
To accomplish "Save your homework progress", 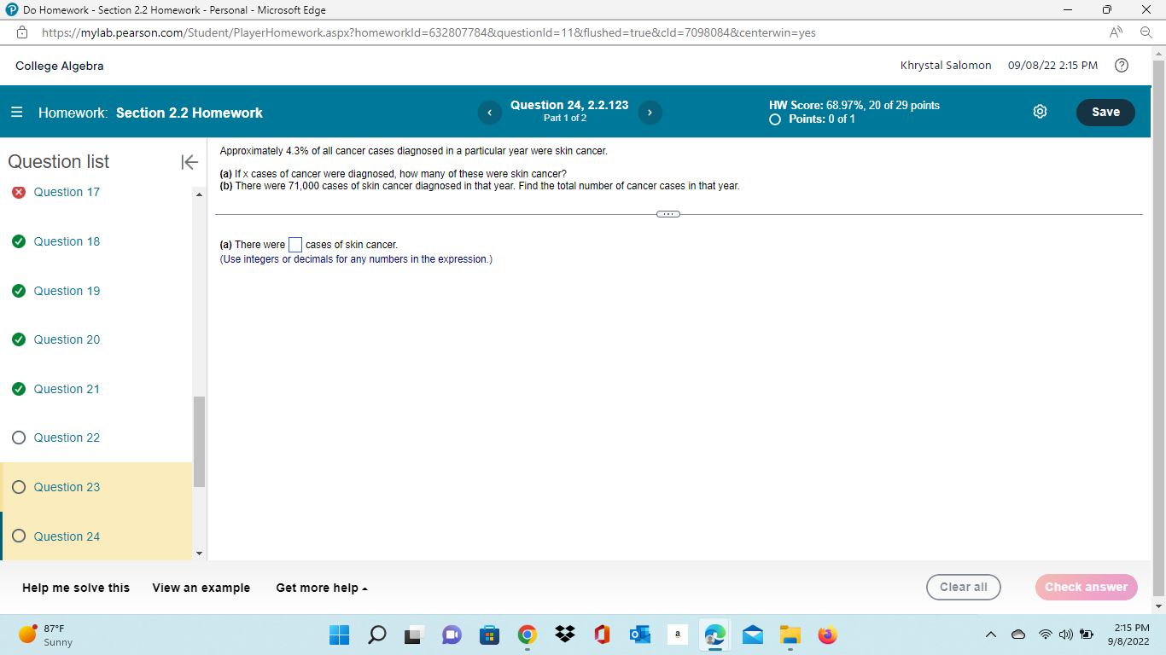I will [1105, 112].
